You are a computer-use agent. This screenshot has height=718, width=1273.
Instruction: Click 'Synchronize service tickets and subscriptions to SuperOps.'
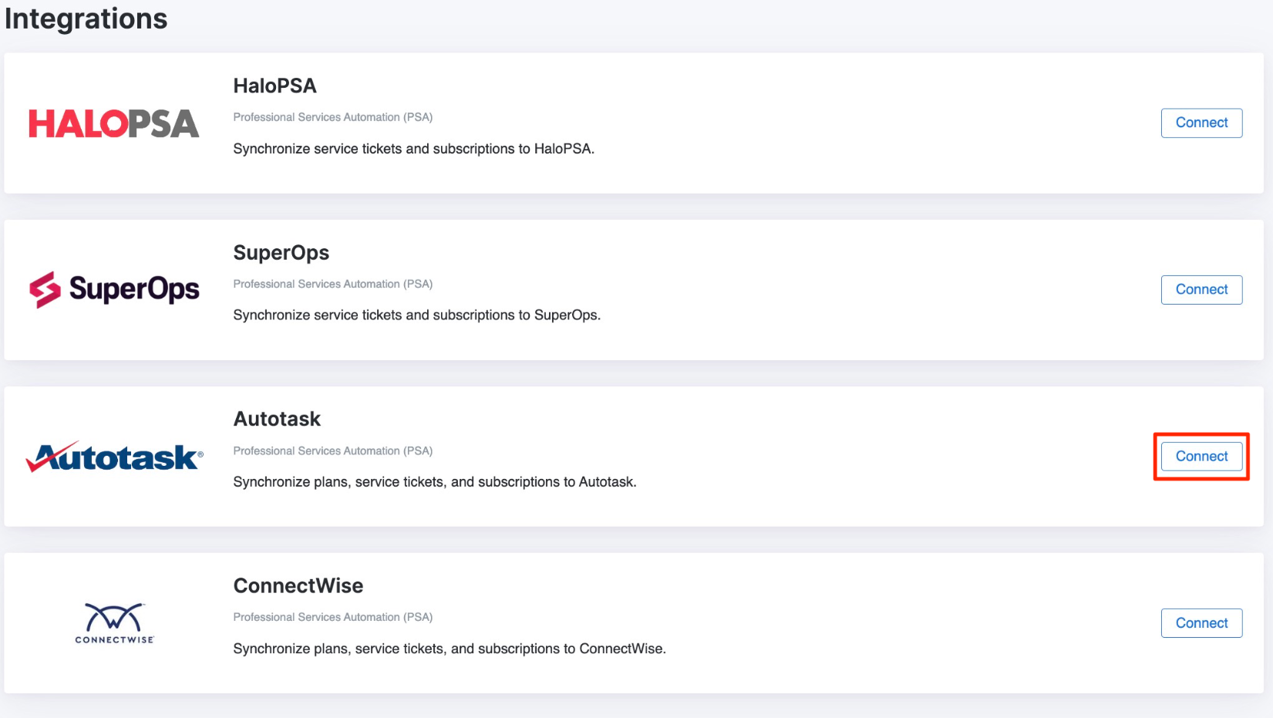(x=416, y=315)
